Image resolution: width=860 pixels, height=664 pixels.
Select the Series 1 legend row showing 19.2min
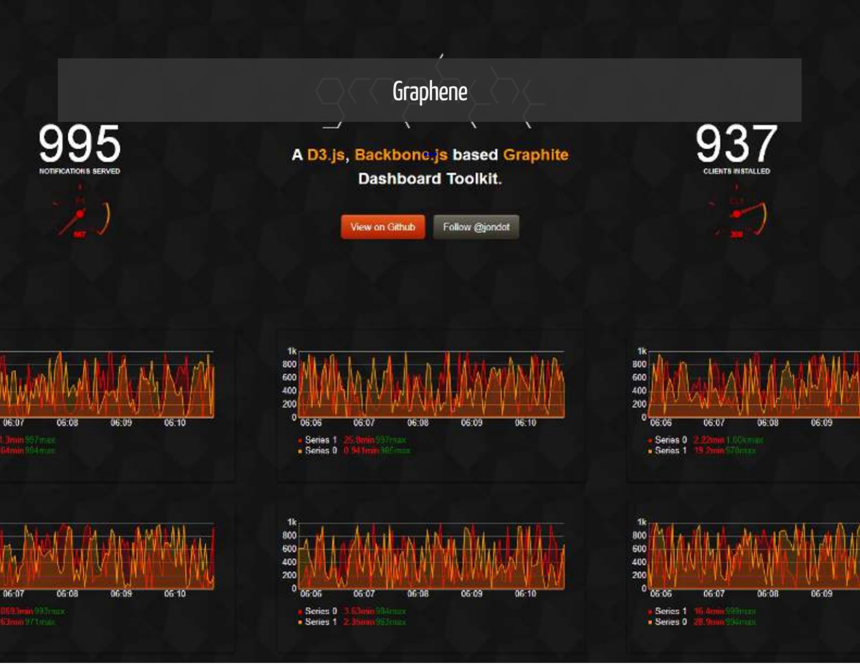pos(701,450)
